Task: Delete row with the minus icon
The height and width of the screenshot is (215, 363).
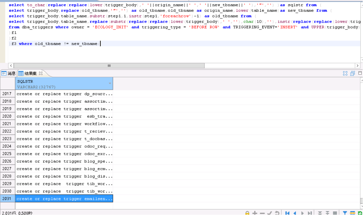Action: [262, 213]
